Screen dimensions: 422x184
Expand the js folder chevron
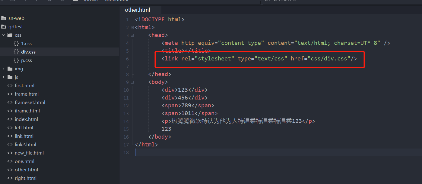4,77
